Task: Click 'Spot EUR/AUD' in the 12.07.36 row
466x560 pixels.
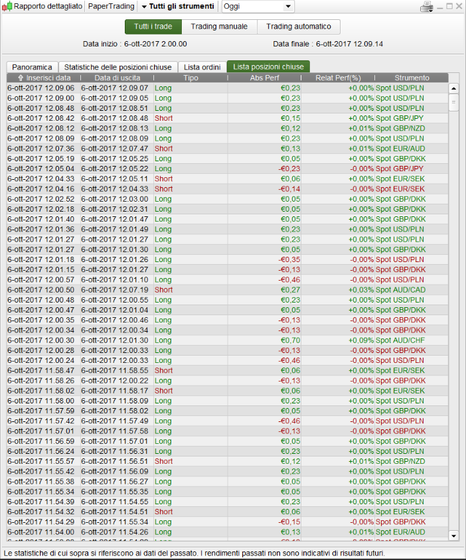Action: click(x=400, y=149)
